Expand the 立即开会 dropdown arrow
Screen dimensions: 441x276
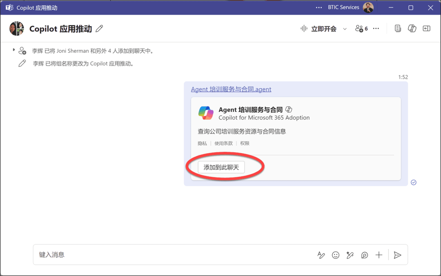click(345, 29)
